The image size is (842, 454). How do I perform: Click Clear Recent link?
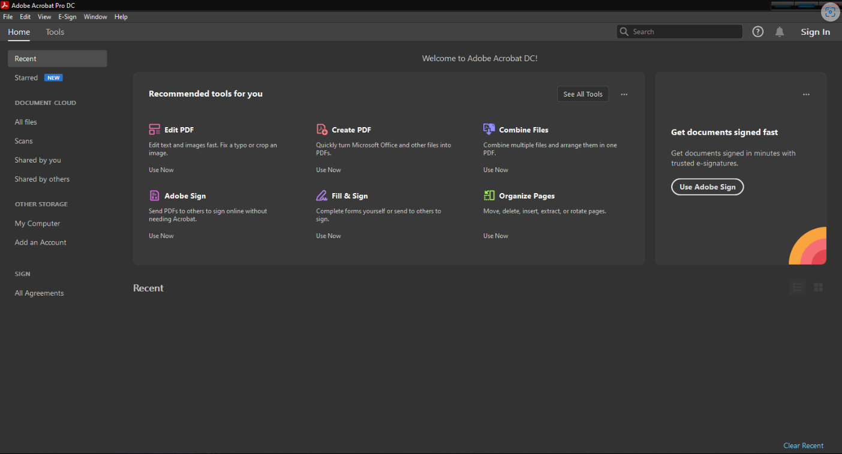pos(803,446)
